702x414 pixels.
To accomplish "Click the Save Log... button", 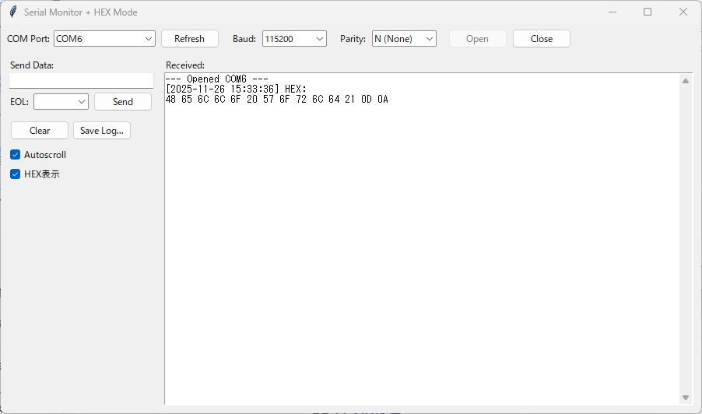I will (102, 131).
